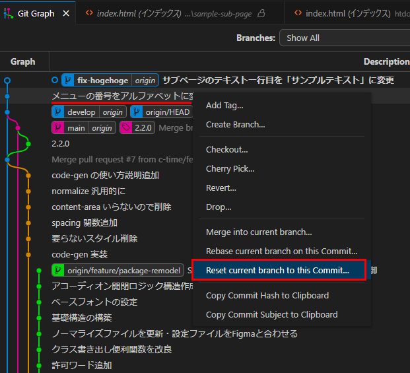Choose Add Tag from context menu
Screen dimensions: 410x373
tap(224, 105)
